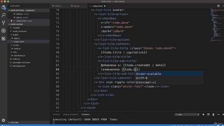The height and width of the screenshot is (126, 224).
Task: Click the </v-card> closing tag line
Action: pyautogui.click(x=88, y=108)
